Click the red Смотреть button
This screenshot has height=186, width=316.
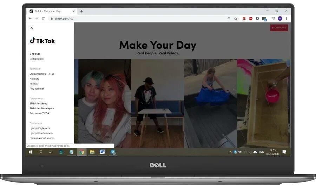[x=279, y=28]
